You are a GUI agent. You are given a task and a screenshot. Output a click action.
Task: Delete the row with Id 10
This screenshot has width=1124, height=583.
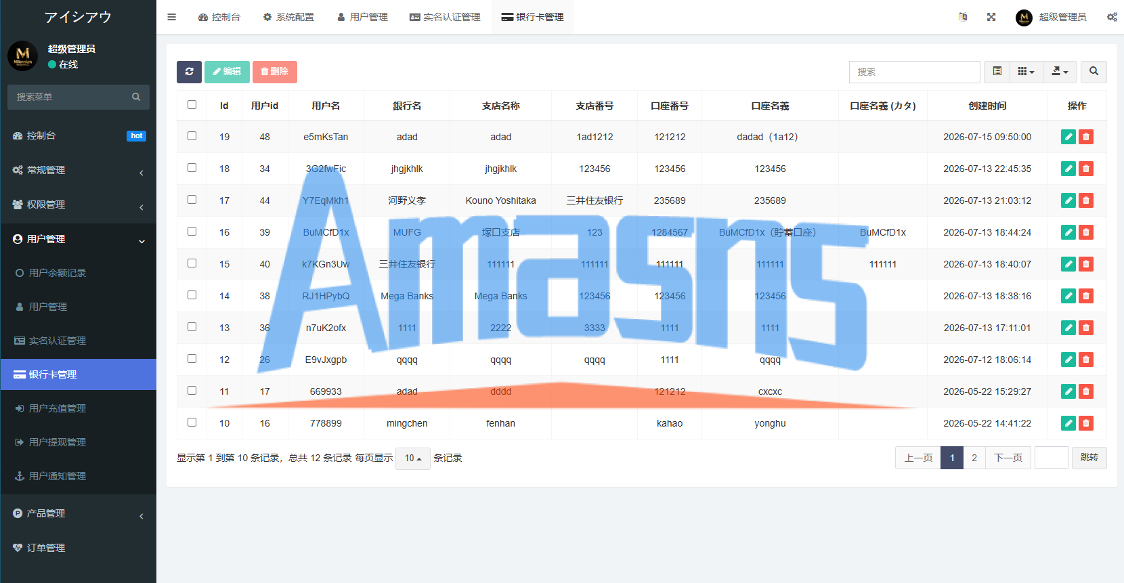pyautogui.click(x=1086, y=423)
